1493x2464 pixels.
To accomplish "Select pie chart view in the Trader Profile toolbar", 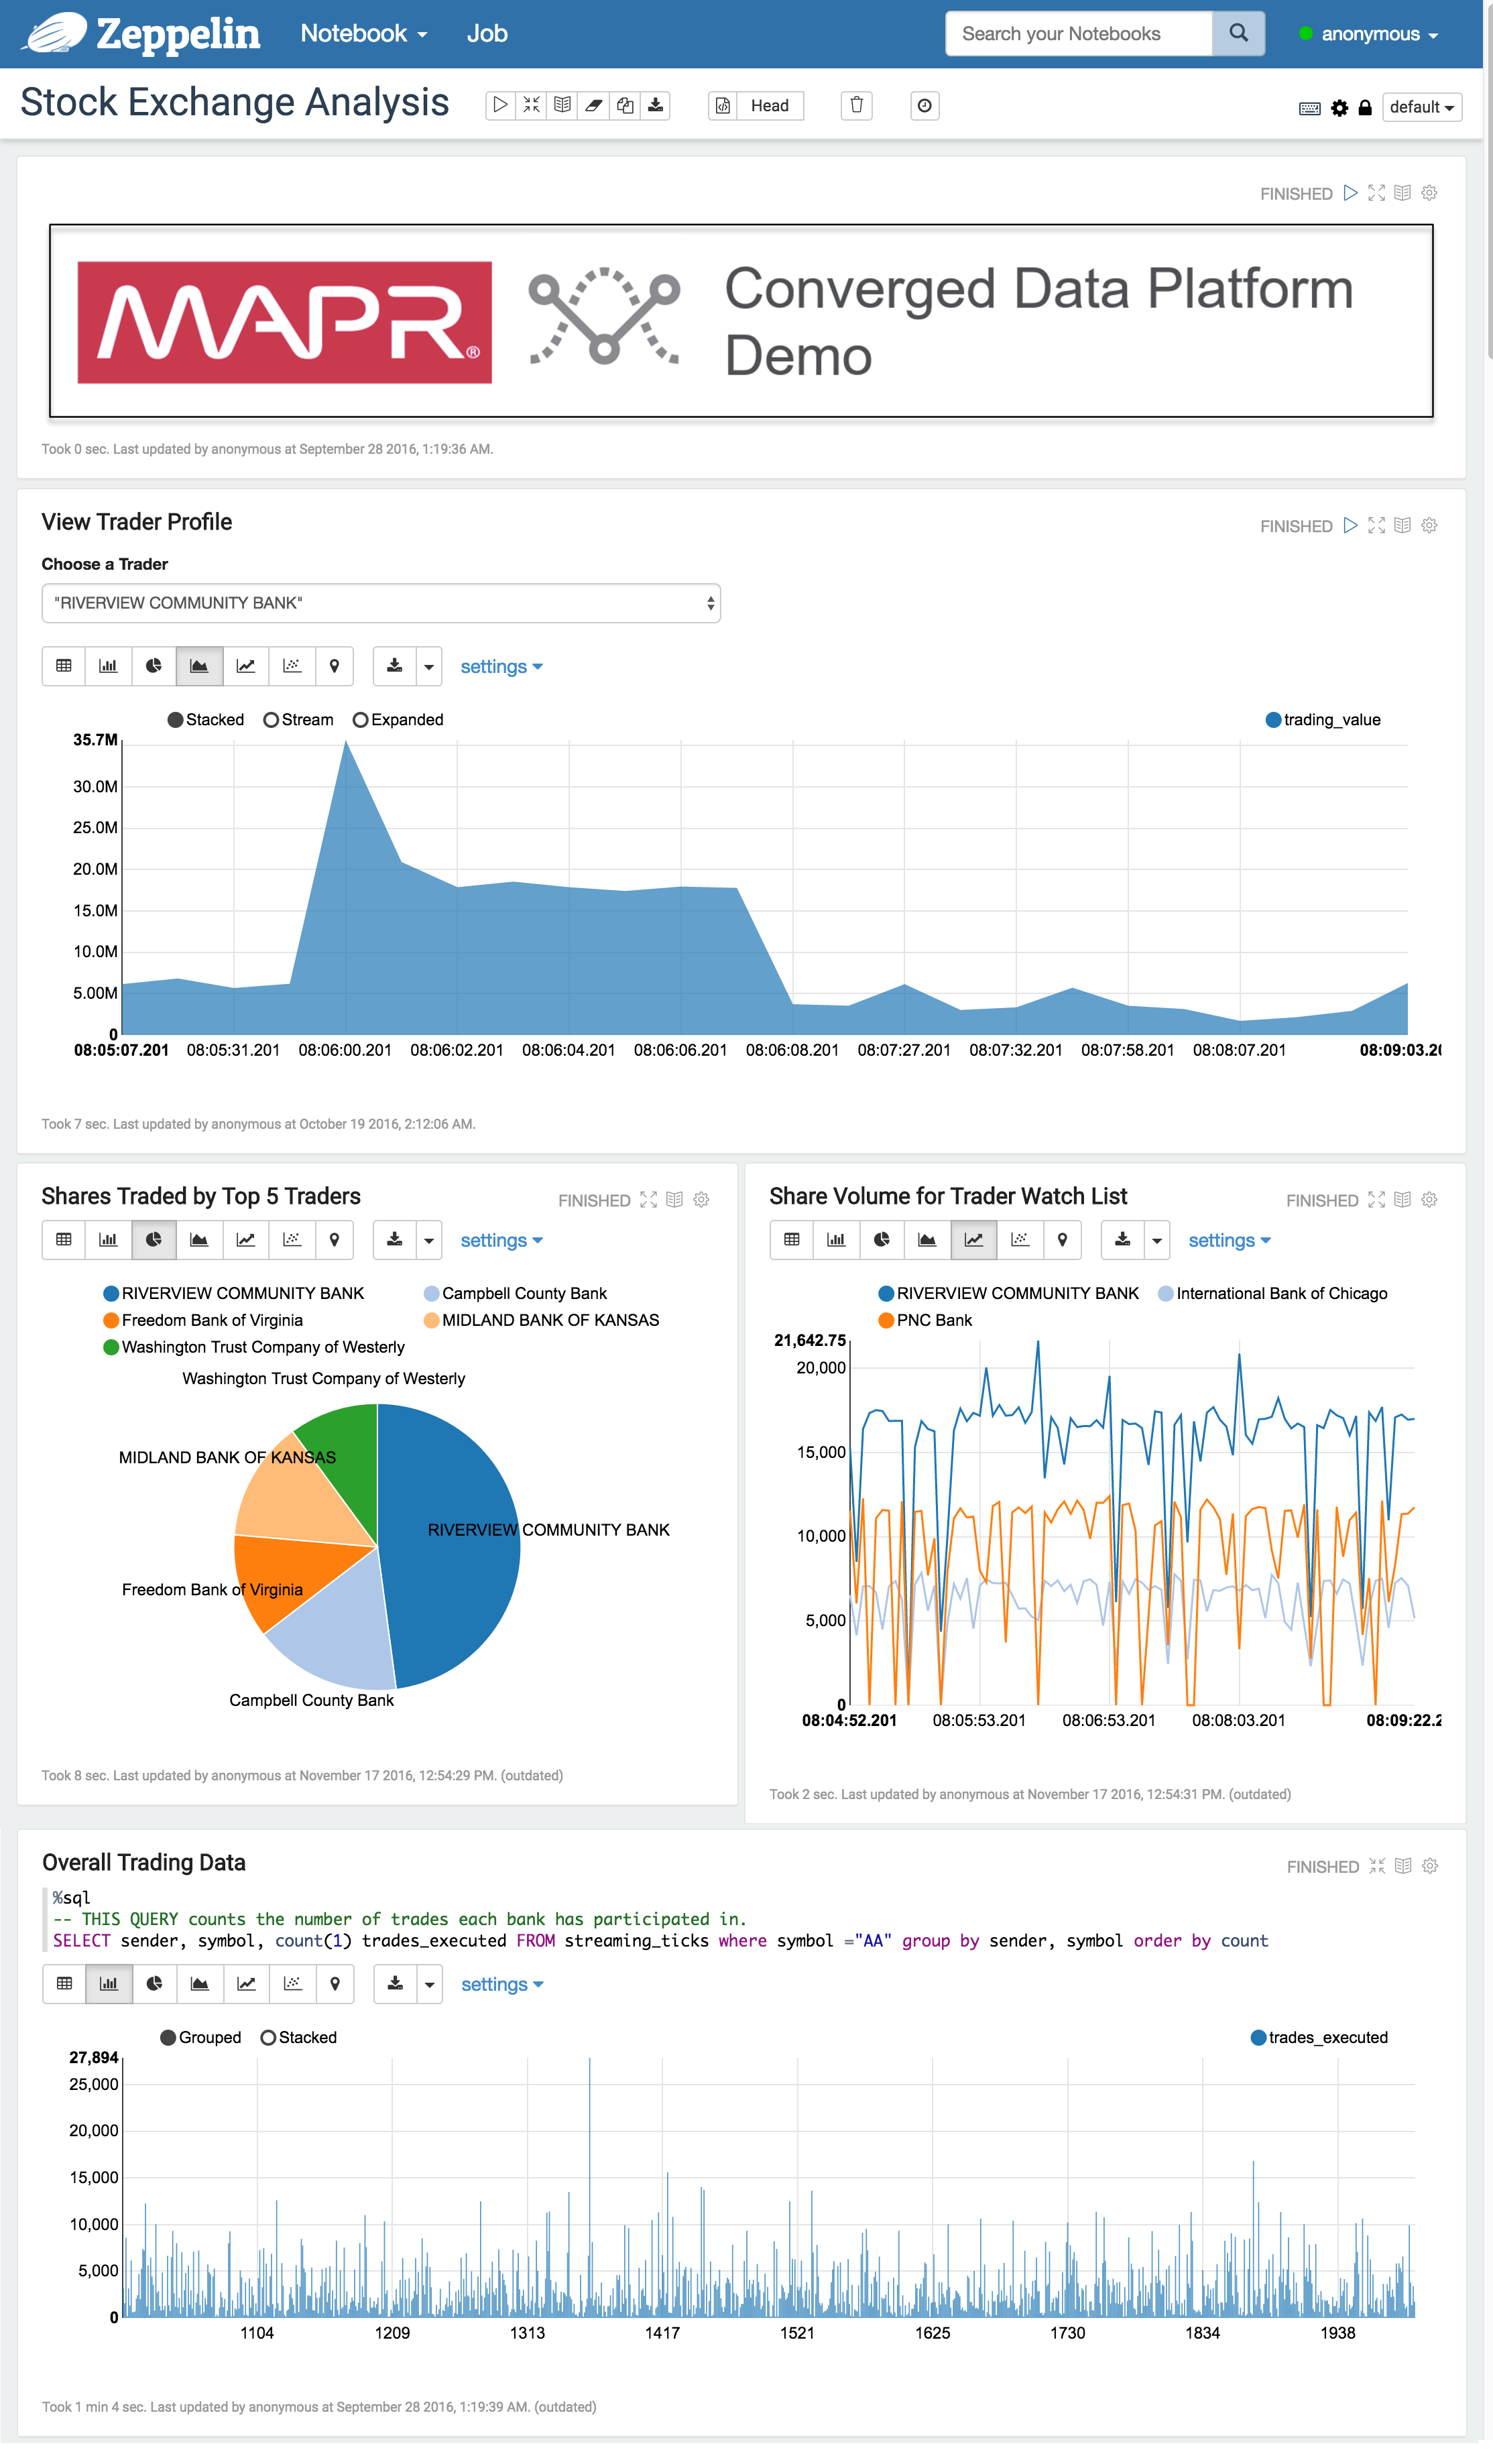I will point(153,666).
